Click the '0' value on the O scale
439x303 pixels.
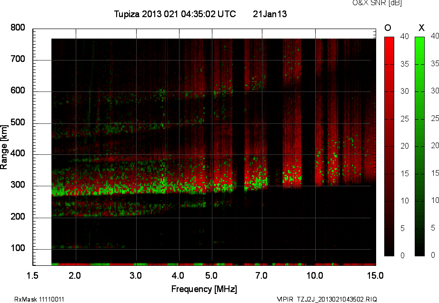[402, 255]
